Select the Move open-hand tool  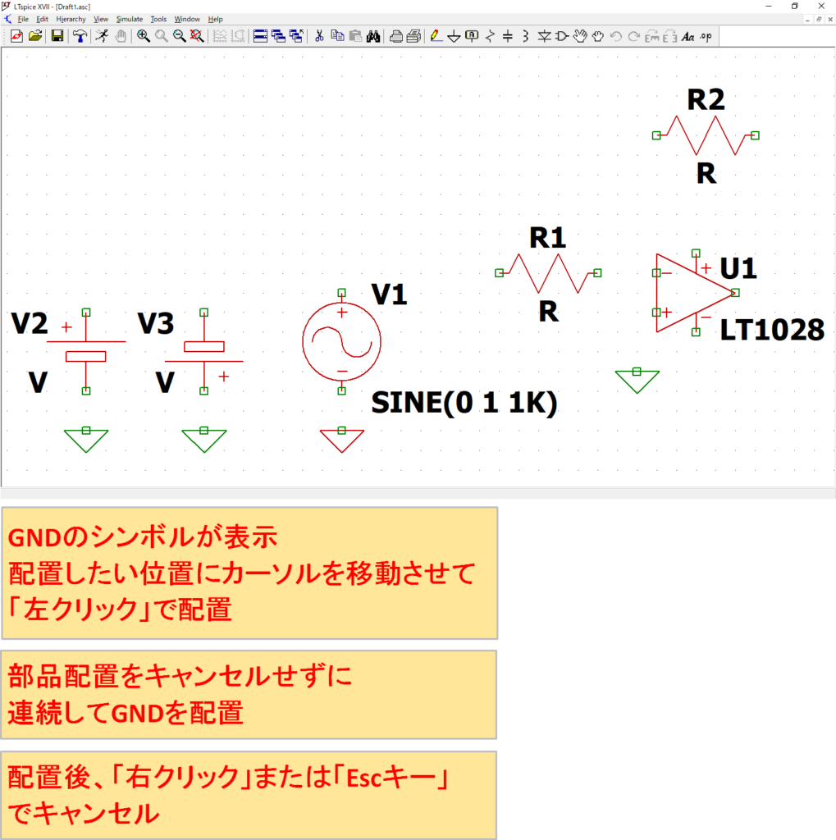(580, 36)
